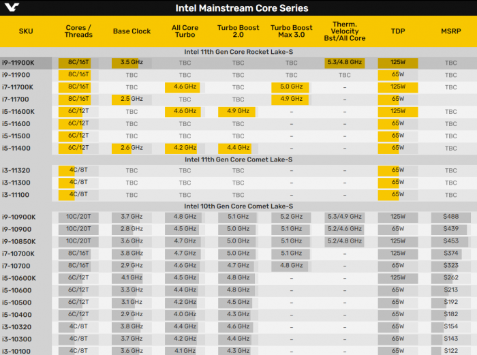
Task: Click the Intel Mainstream Core Series title
Action: pos(242,8)
